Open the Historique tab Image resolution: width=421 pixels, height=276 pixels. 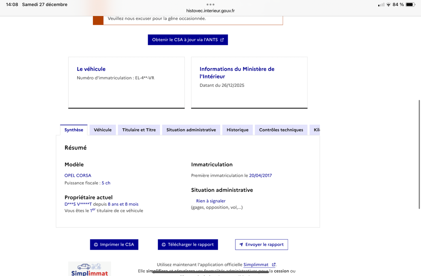[237, 130]
